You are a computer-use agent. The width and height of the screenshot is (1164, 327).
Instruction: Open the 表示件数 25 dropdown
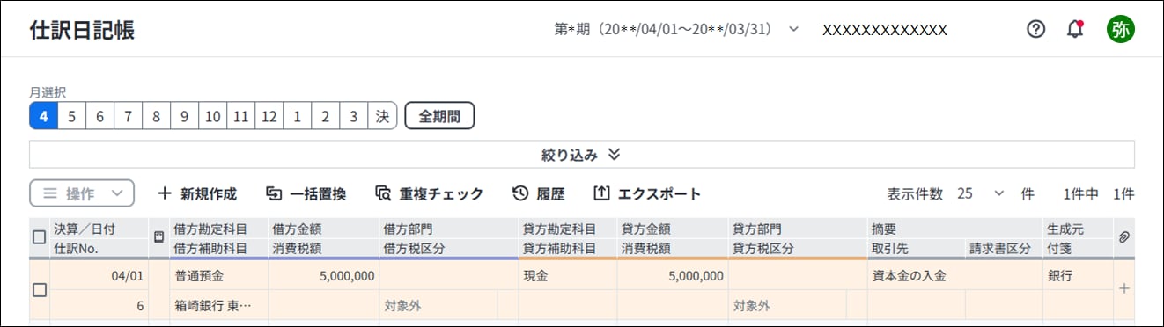pos(980,193)
